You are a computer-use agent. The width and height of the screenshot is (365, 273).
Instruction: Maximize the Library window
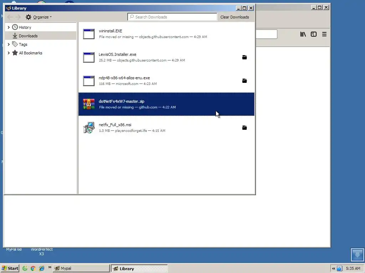coord(245,8)
